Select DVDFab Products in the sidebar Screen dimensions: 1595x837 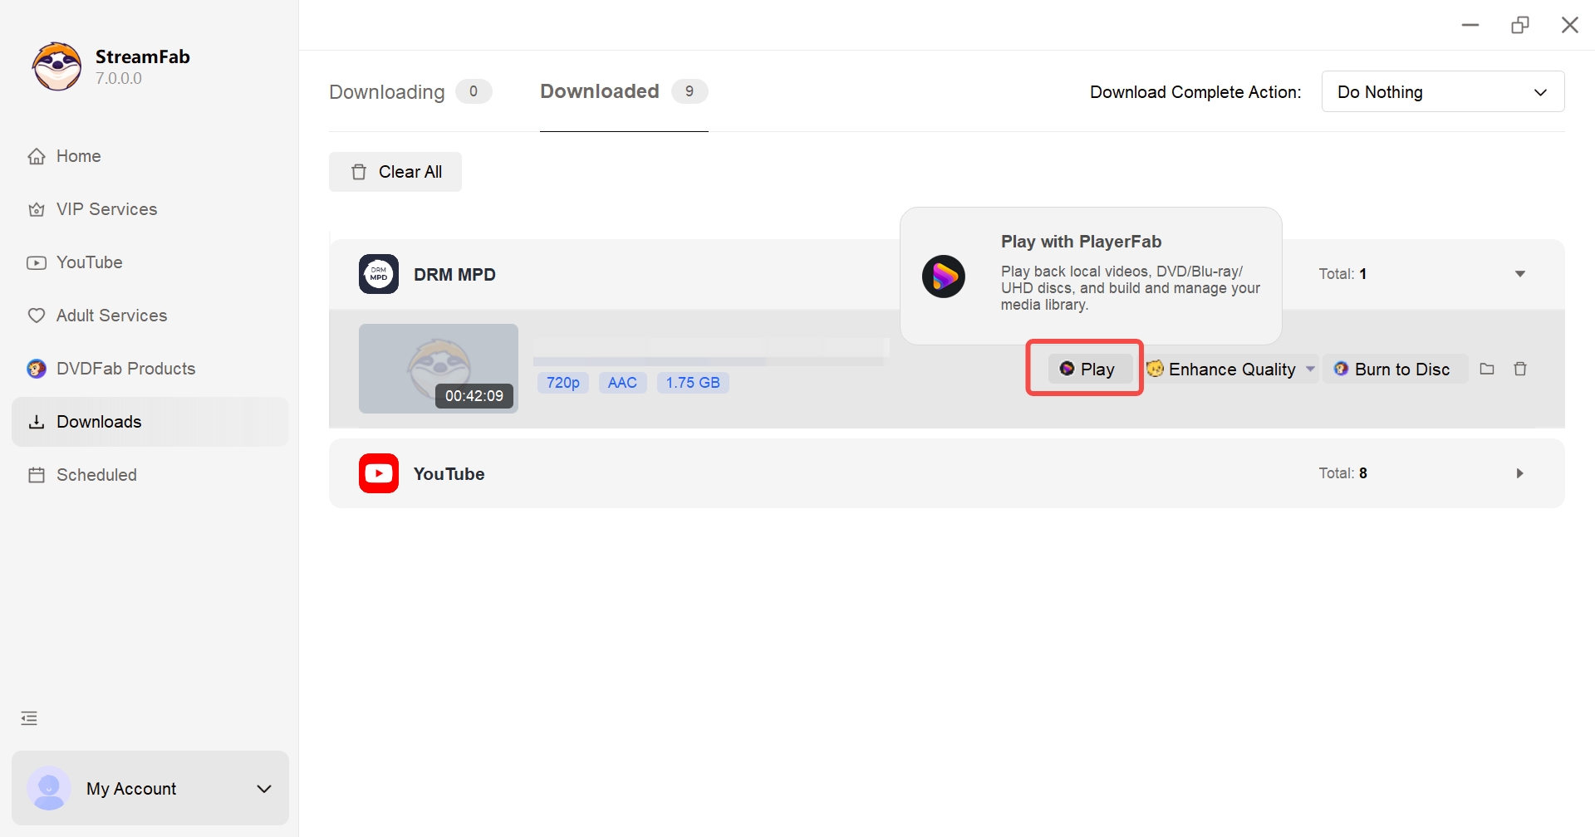125,368
